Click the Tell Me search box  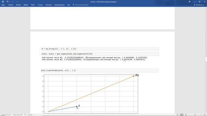coord(82,5)
